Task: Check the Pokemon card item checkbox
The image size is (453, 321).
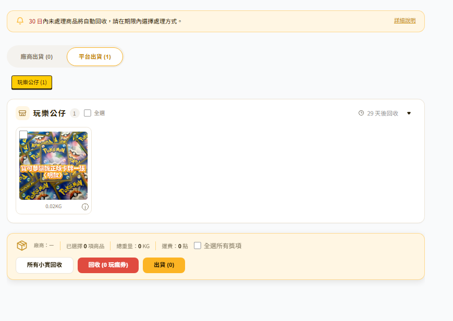Action: [x=23, y=135]
